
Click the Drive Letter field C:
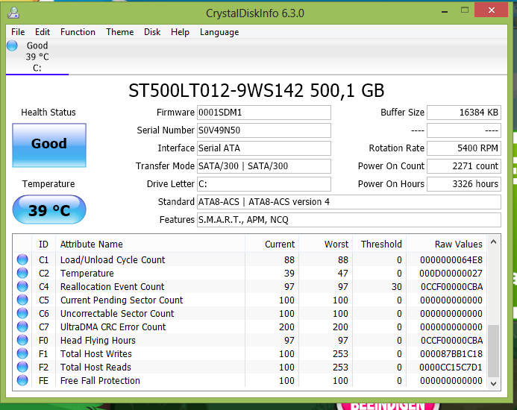pyautogui.click(x=264, y=183)
